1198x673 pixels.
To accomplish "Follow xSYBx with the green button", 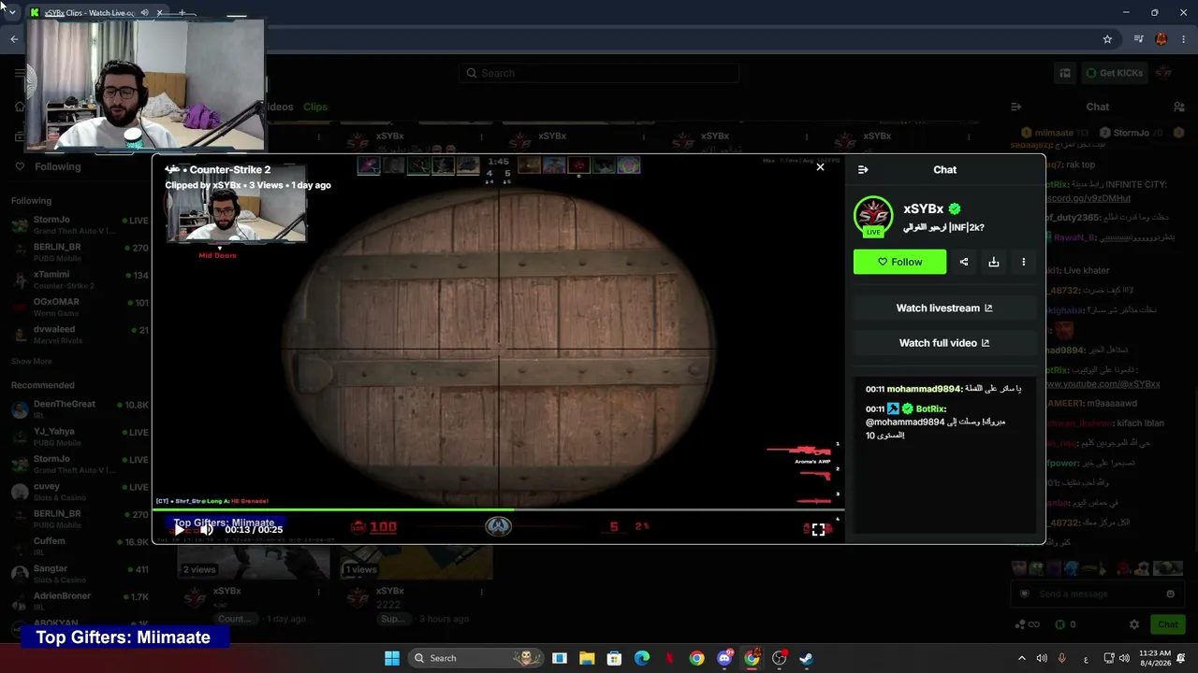I will click(x=899, y=262).
